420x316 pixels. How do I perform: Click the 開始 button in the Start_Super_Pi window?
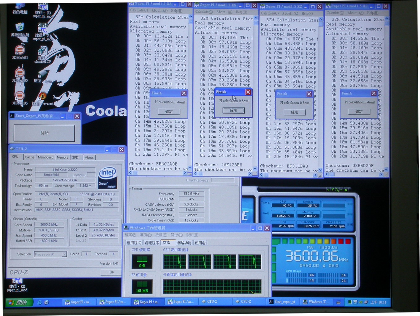click(x=44, y=133)
